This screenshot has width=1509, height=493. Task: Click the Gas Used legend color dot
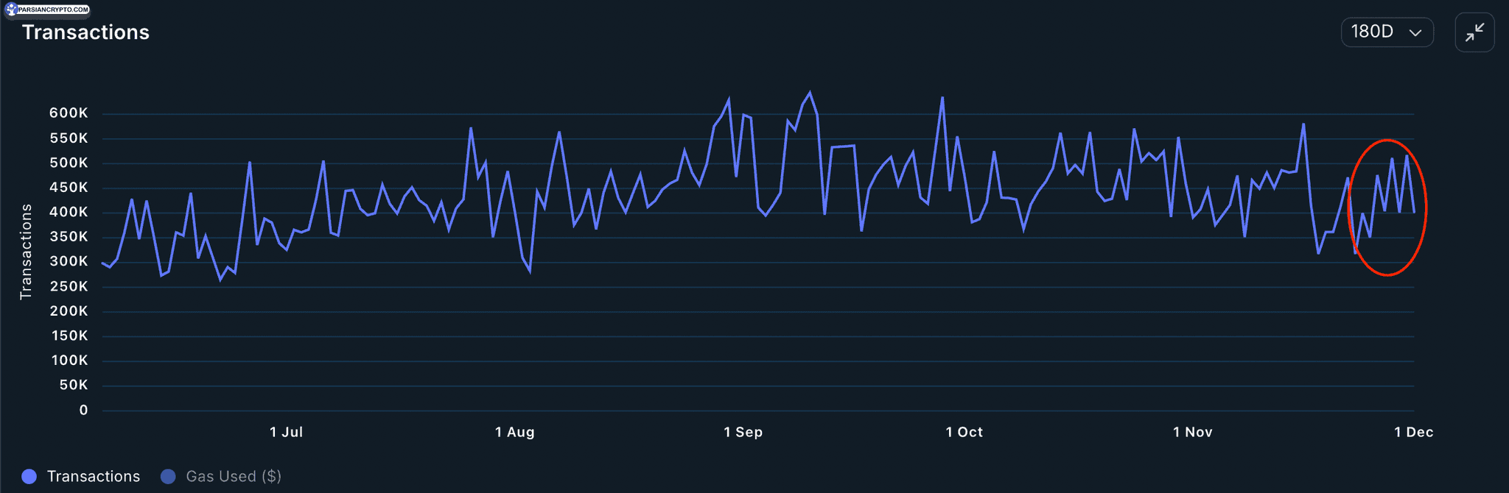click(x=168, y=476)
